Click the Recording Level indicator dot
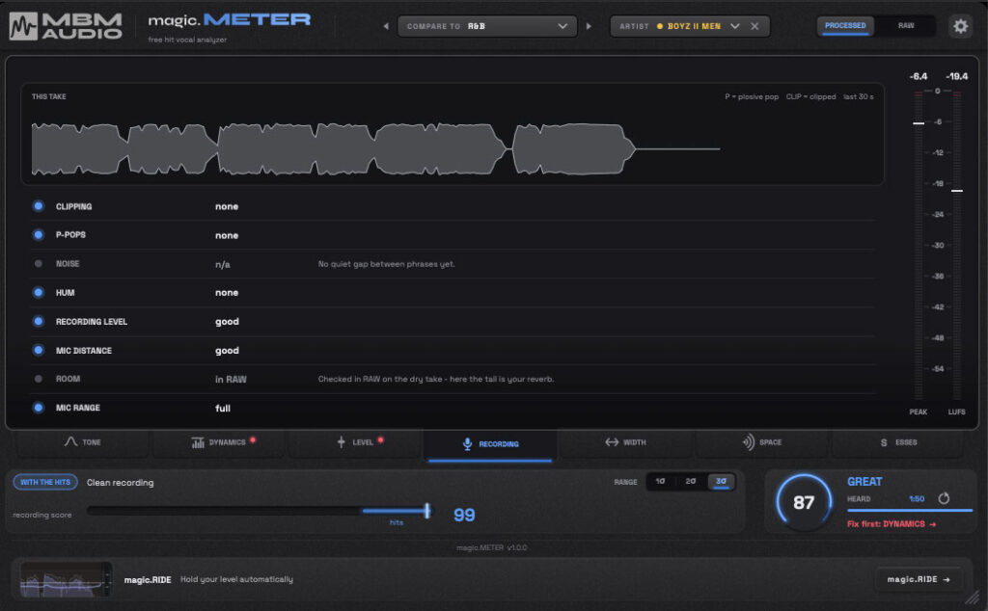 point(39,322)
